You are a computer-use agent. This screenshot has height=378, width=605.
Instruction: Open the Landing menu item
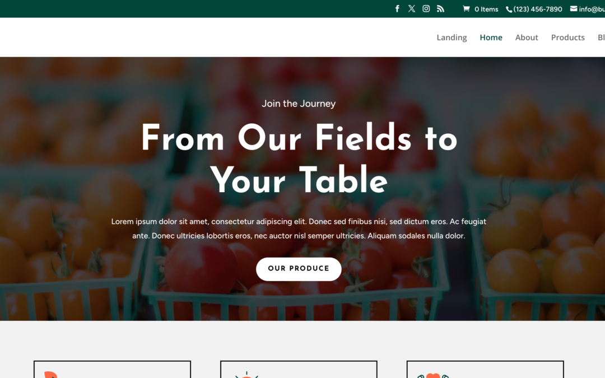(x=452, y=38)
